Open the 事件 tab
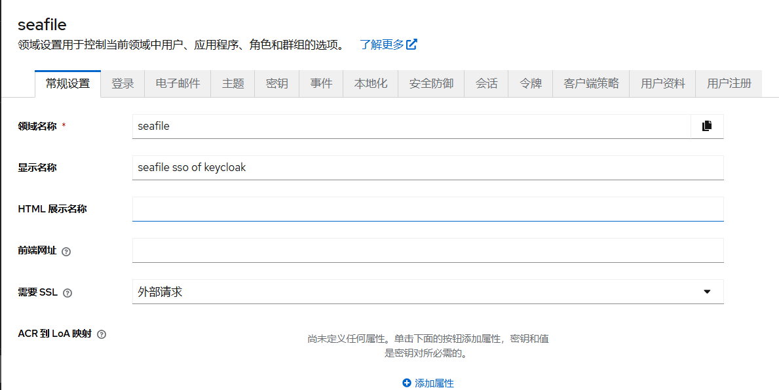 pos(321,83)
